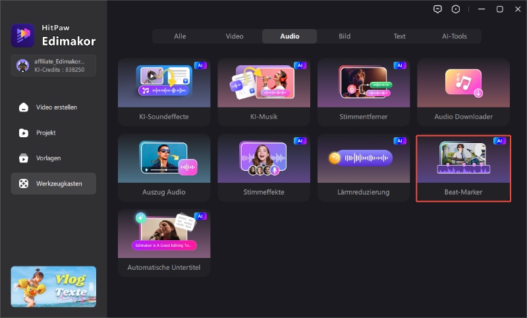
Task: Open the Lärmreduzierung noise reduction tool
Action: (364, 167)
